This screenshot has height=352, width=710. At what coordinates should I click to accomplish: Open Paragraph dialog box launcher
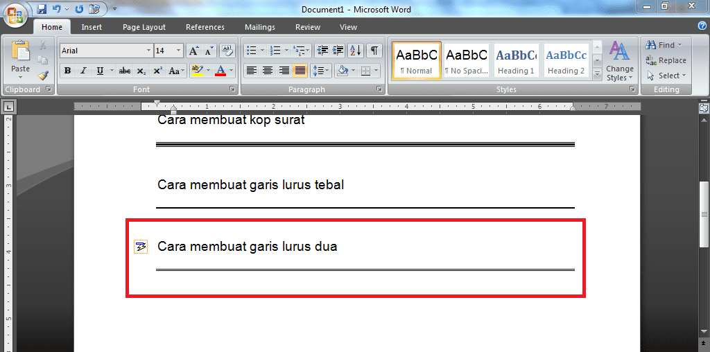click(x=379, y=89)
